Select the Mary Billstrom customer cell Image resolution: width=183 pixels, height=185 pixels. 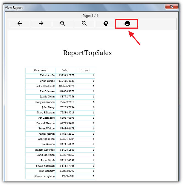(x=40, y=113)
